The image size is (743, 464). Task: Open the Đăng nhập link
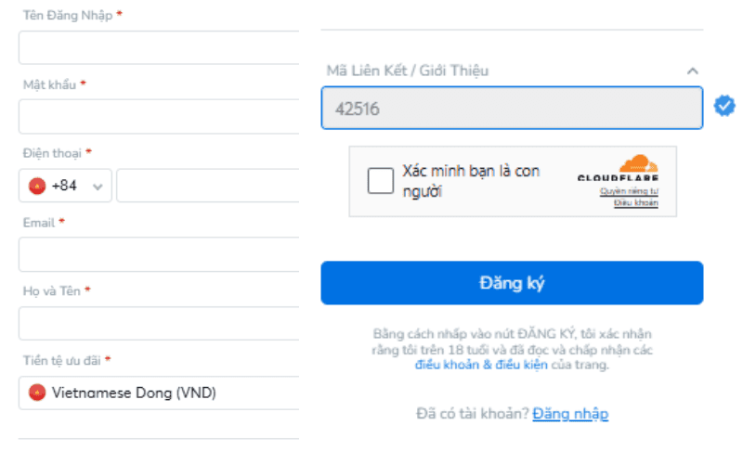(570, 414)
